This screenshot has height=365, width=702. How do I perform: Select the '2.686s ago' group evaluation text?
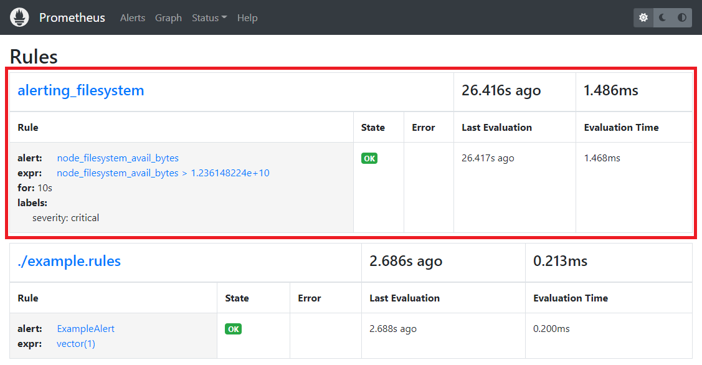(x=406, y=261)
